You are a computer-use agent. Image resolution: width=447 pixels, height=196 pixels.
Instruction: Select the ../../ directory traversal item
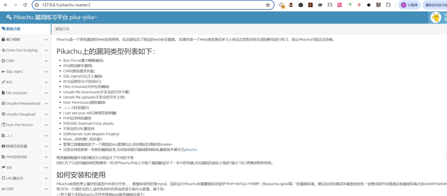(x=25, y=135)
